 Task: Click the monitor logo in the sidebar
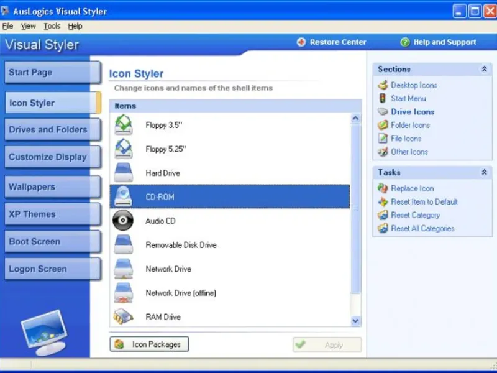coord(44,333)
